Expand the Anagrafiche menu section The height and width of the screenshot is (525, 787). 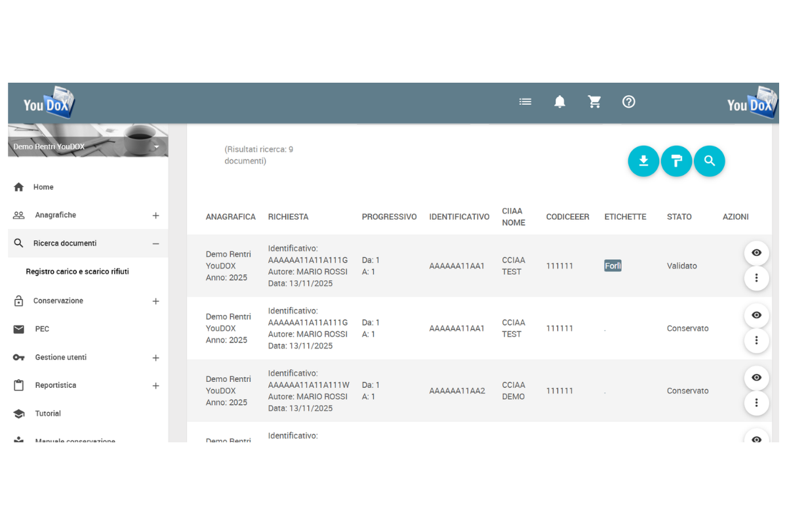tap(155, 215)
